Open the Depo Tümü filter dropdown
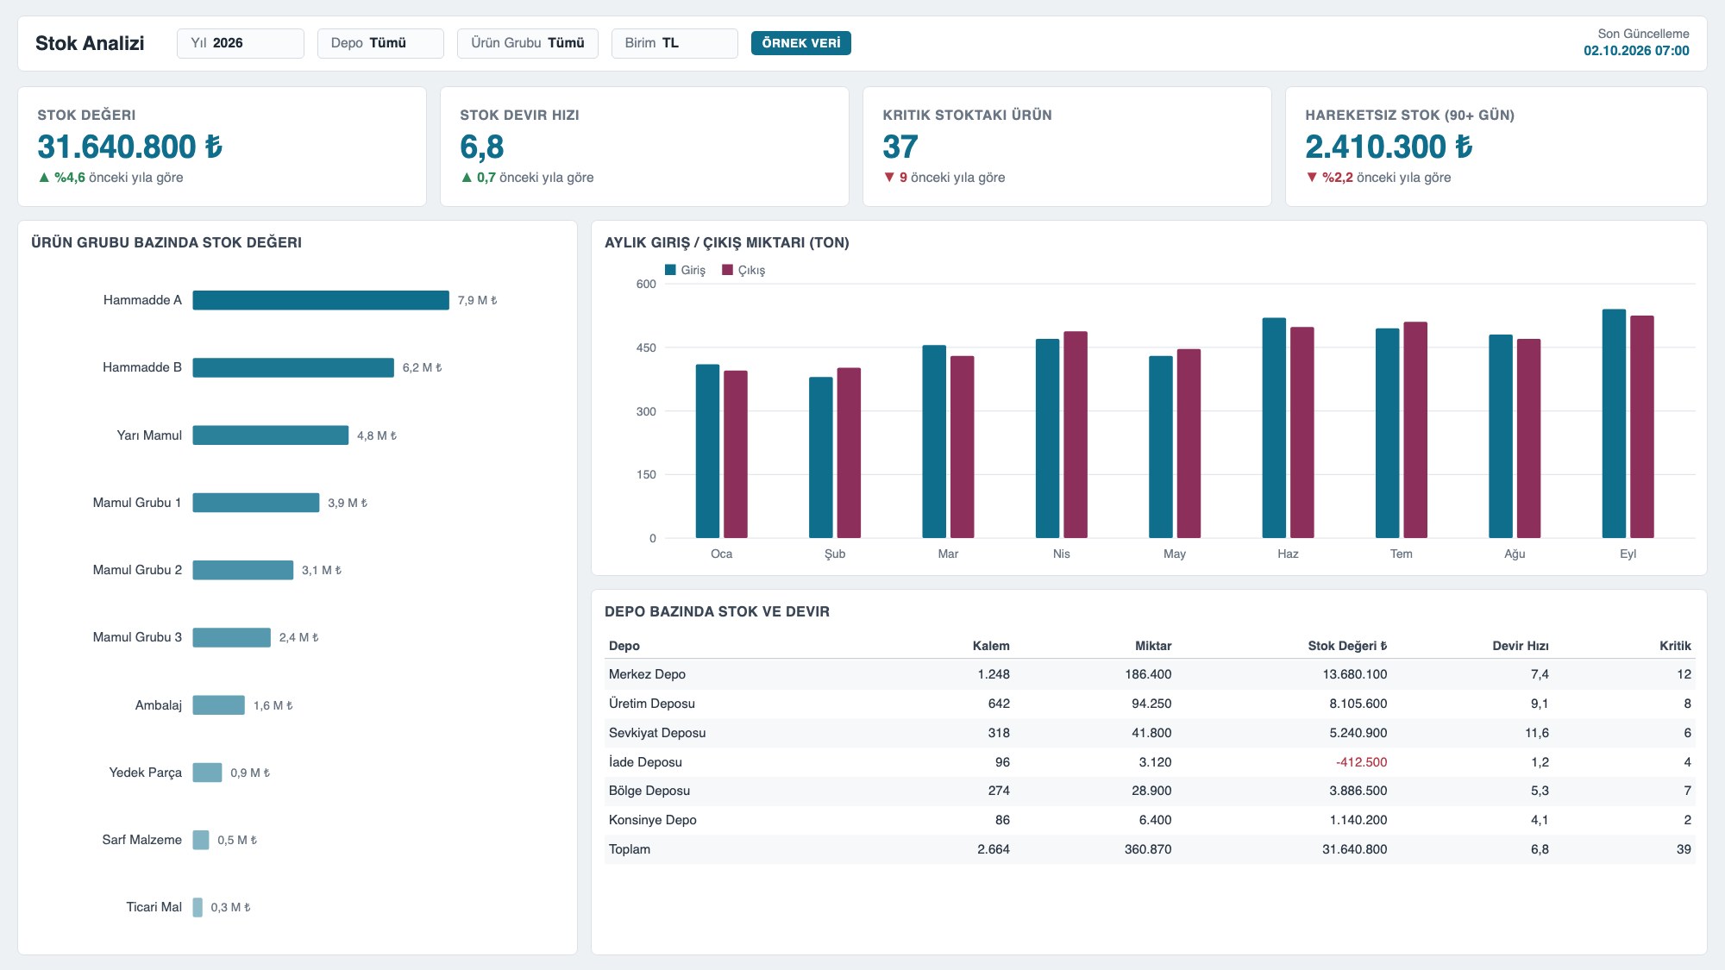The height and width of the screenshot is (970, 1725). click(380, 43)
